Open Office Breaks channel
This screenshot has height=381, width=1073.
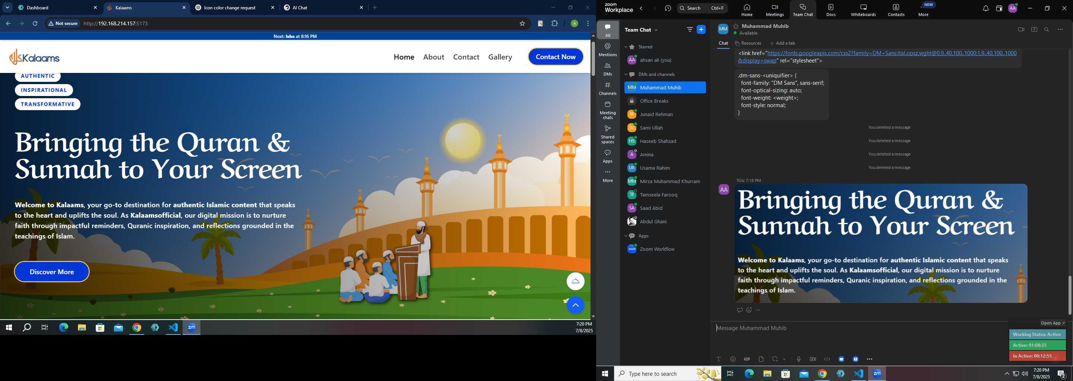coord(665,101)
